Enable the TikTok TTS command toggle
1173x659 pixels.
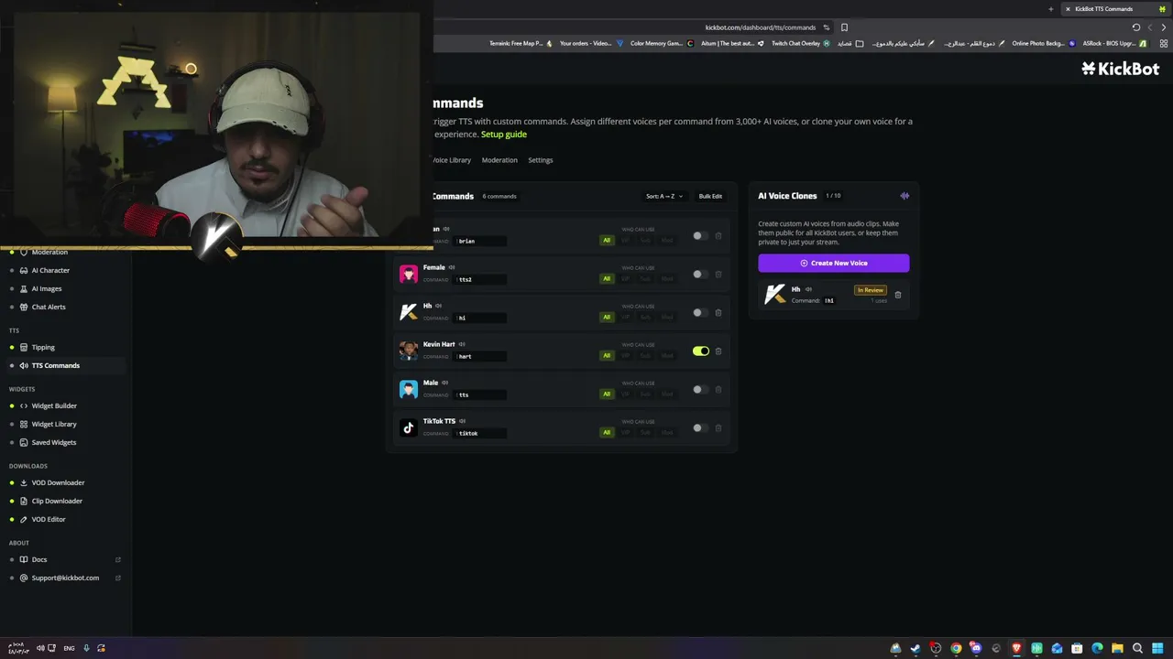pyautogui.click(x=700, y=428)
